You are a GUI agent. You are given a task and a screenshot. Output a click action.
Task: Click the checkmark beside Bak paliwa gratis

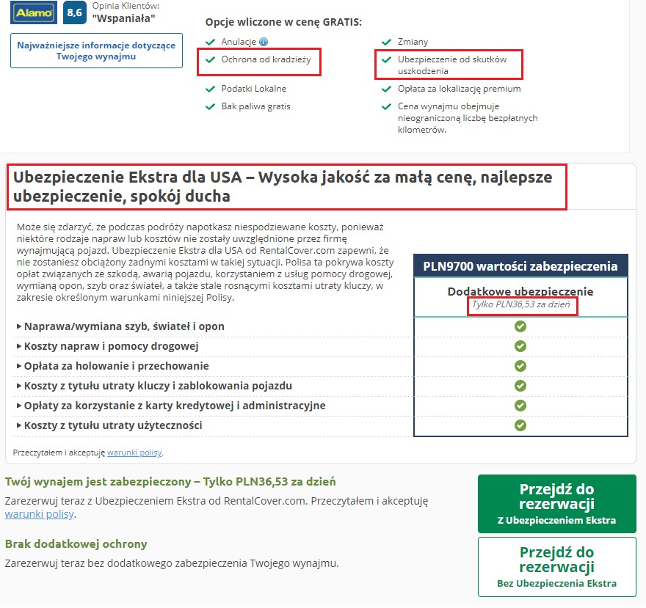pyautogui.click(x=211, y=106)
